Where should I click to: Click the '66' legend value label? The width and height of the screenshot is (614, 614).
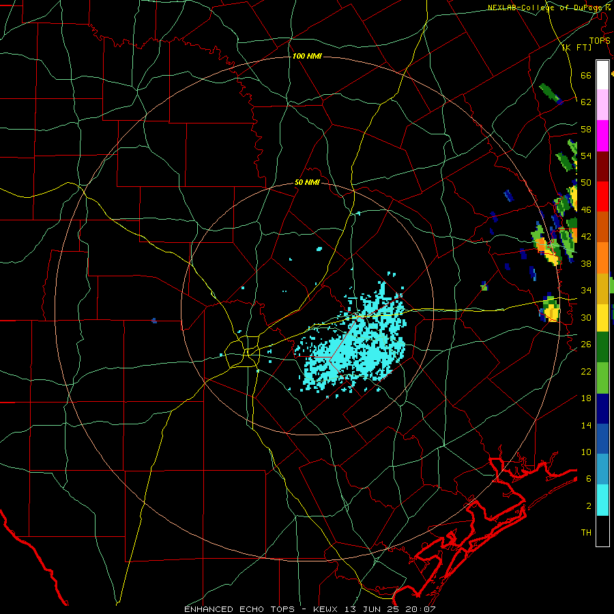[586, 75]
